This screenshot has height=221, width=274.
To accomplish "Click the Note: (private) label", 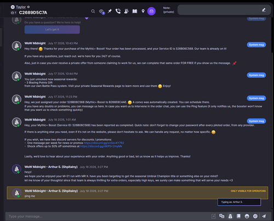I will pyautogui.click(x=169, y=10).
